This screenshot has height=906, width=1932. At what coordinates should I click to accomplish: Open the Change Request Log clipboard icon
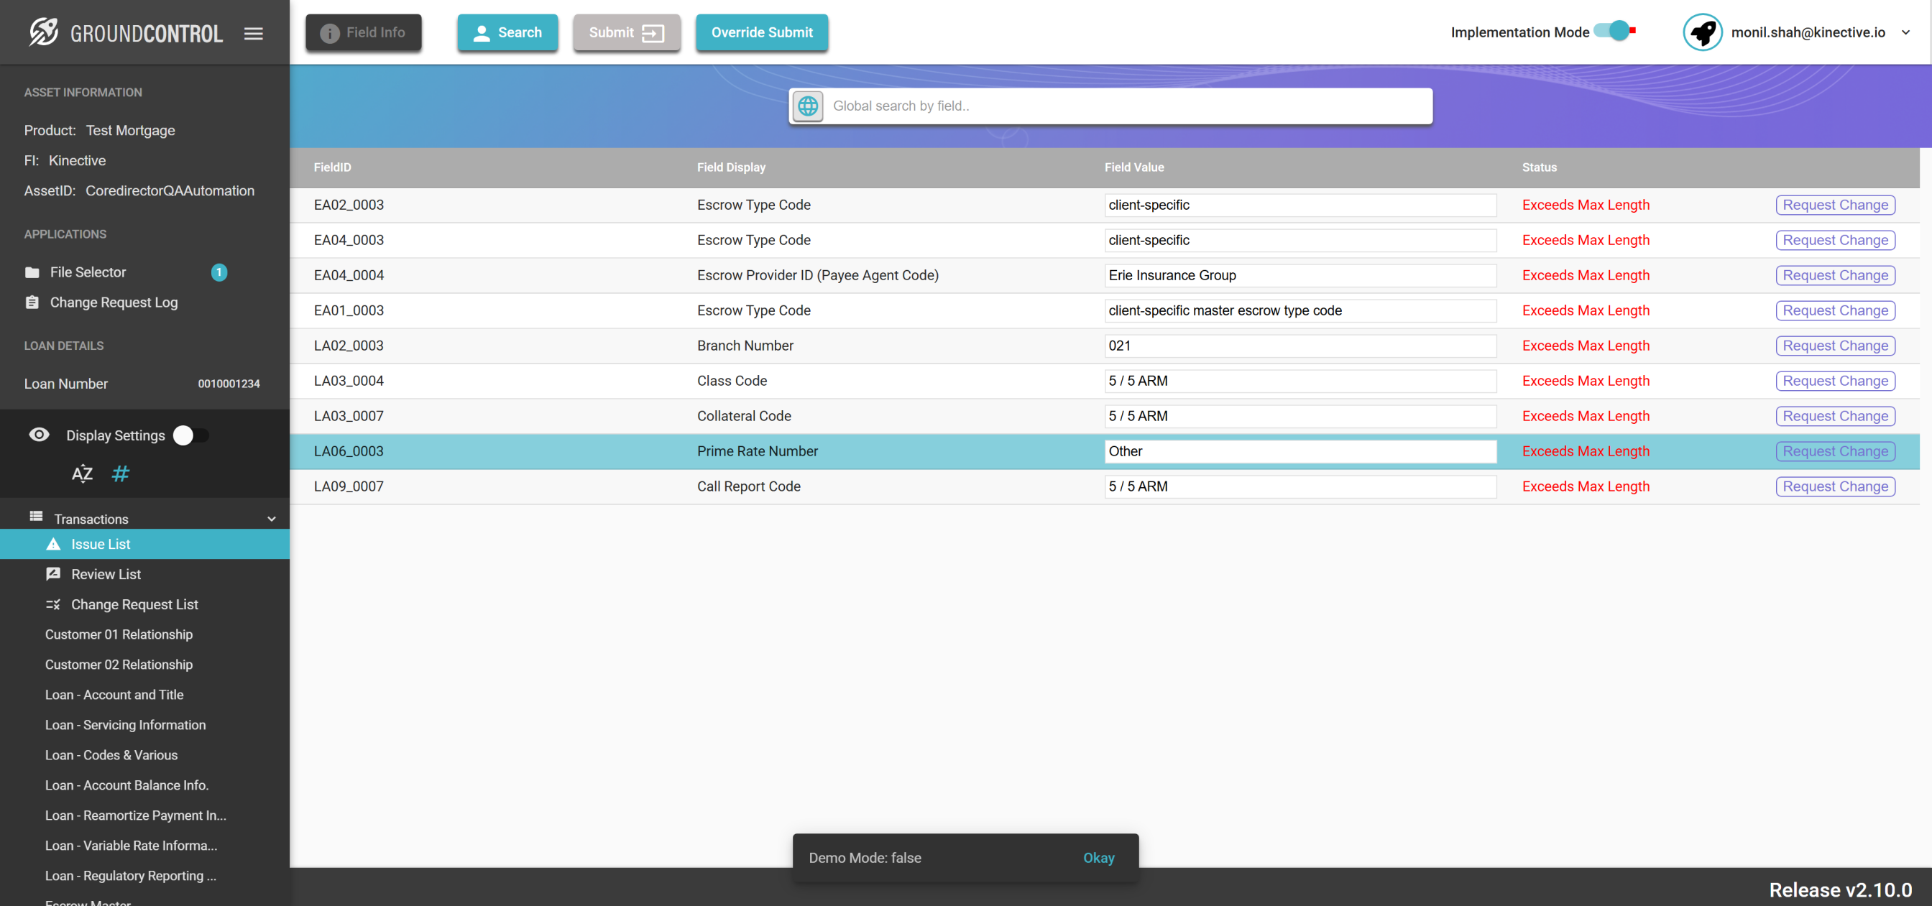(32, 302)
